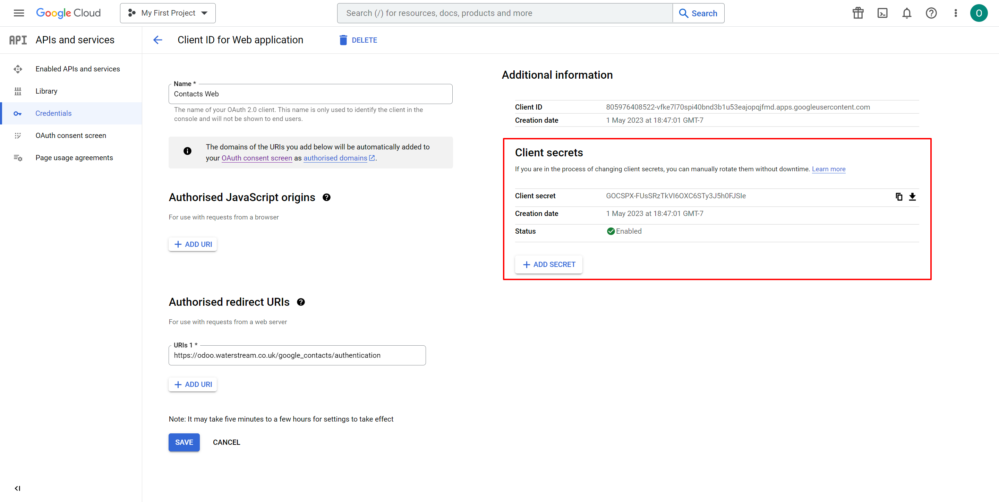Image resolution: width=999 pixels, height=502 pixels.
Task: Show help for Authorised redirect URIs
Action: (301, 302)
